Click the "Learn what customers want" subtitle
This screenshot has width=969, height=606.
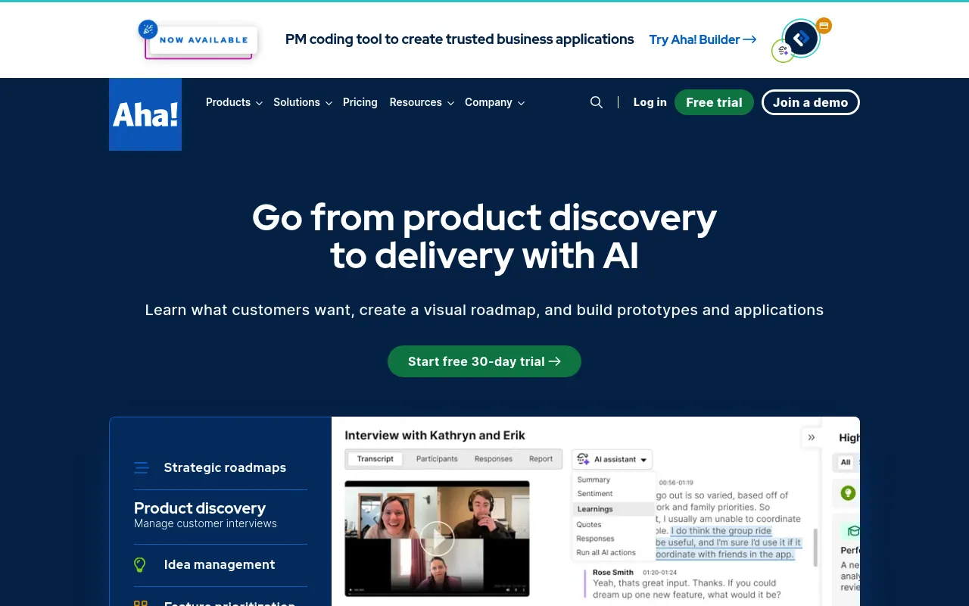[484, 310]
